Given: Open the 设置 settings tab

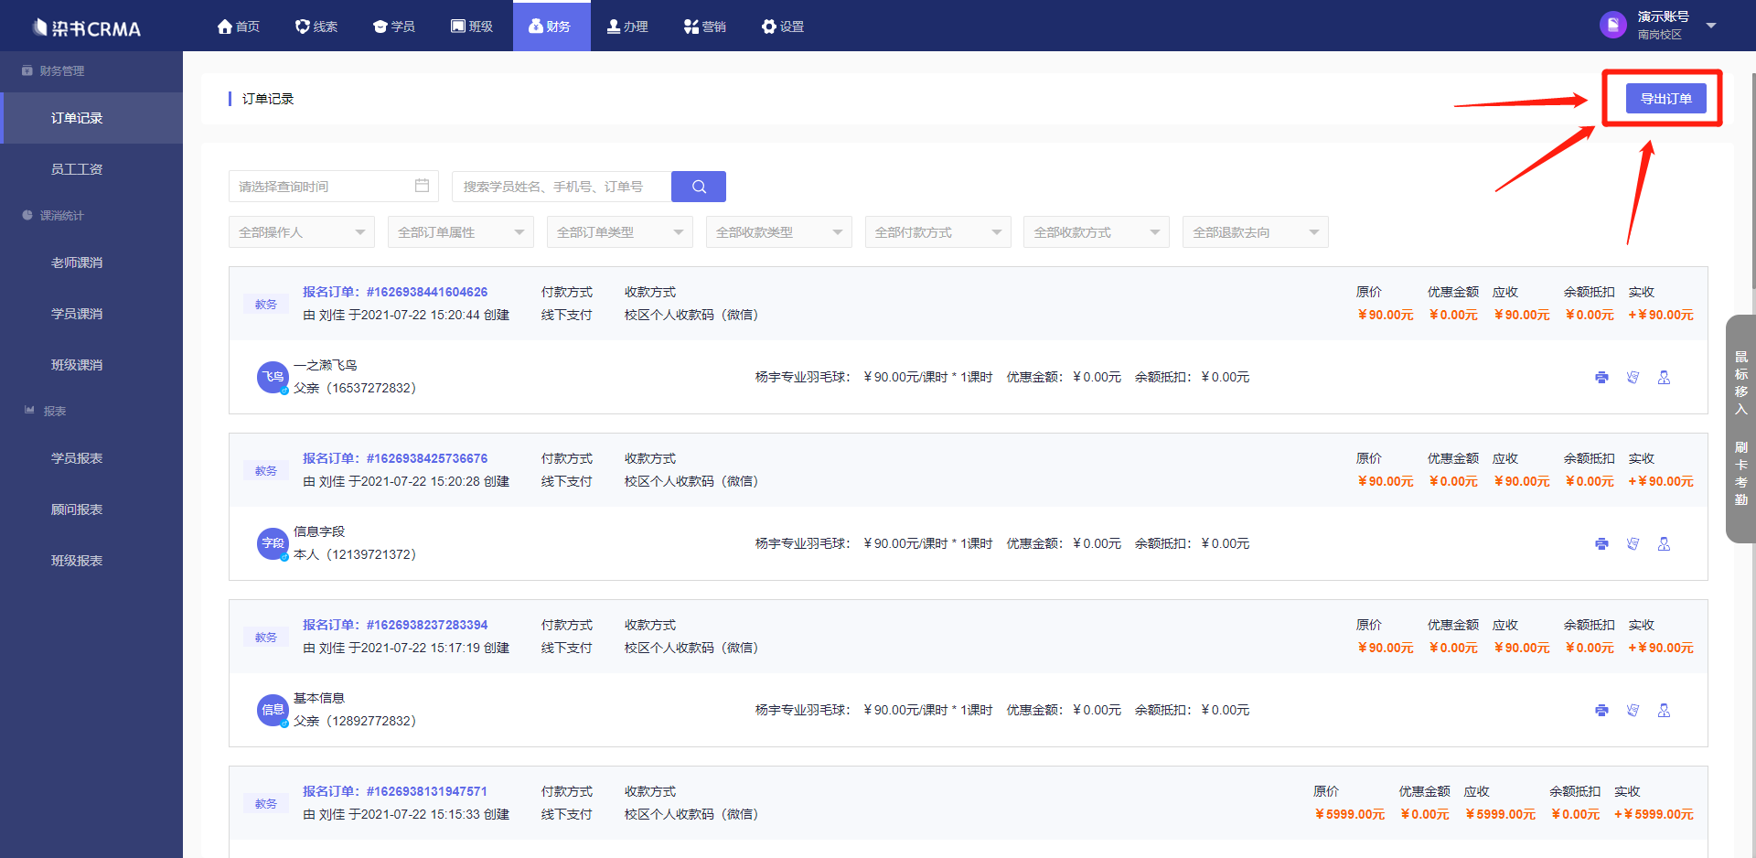Looking at the screenshot, I should (783, 27).
